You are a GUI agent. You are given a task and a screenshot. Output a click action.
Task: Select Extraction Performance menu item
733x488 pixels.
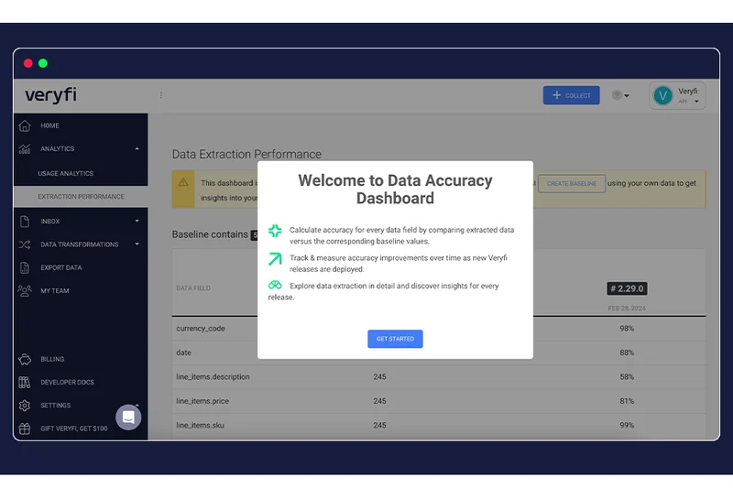point(81,197)
